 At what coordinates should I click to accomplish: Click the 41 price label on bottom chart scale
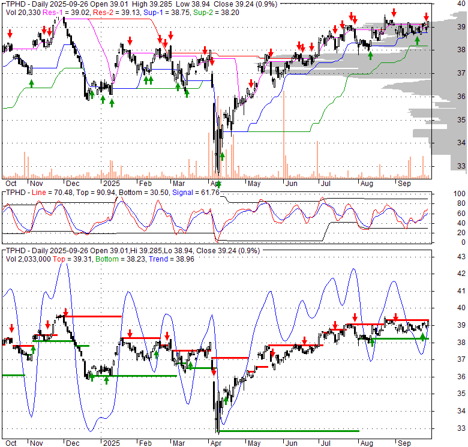coord(461,290)
